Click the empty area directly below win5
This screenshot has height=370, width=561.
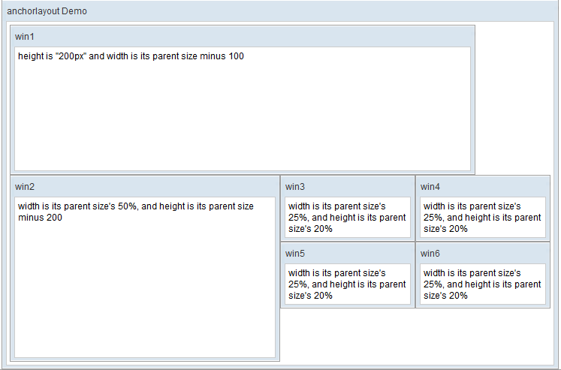pyautogui.click(x=347, y=334)
